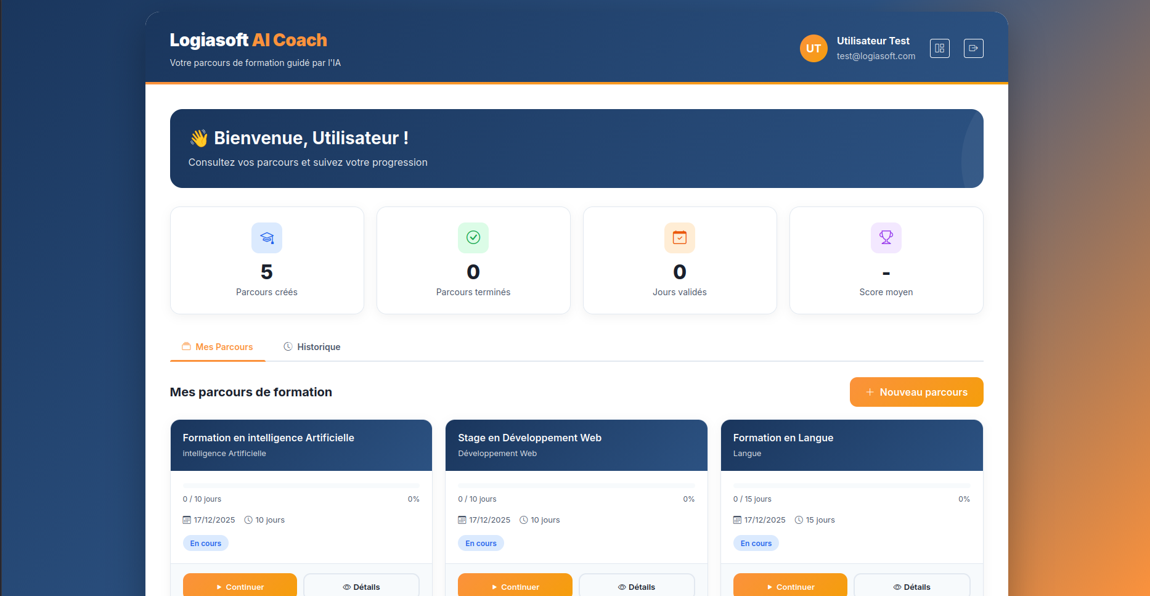Image resolution: width=1150 pixels, height=596 pixels.
Task: Switch to the Historique tab
Action: tap(312, 346)
